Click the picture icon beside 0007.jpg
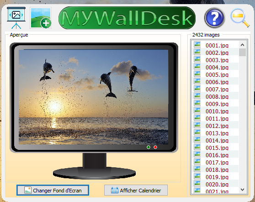Screen dimensions: 255x202 pyautogui.click(x=197, y=88)
